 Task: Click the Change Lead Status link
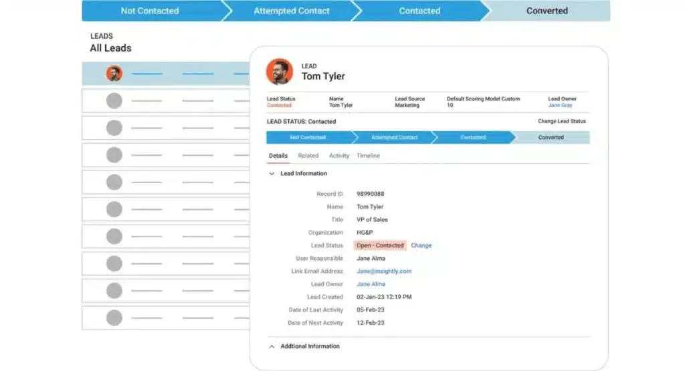(x=562, y=122)
